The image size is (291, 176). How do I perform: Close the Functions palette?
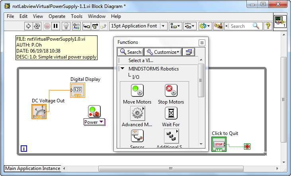(202, 43)
